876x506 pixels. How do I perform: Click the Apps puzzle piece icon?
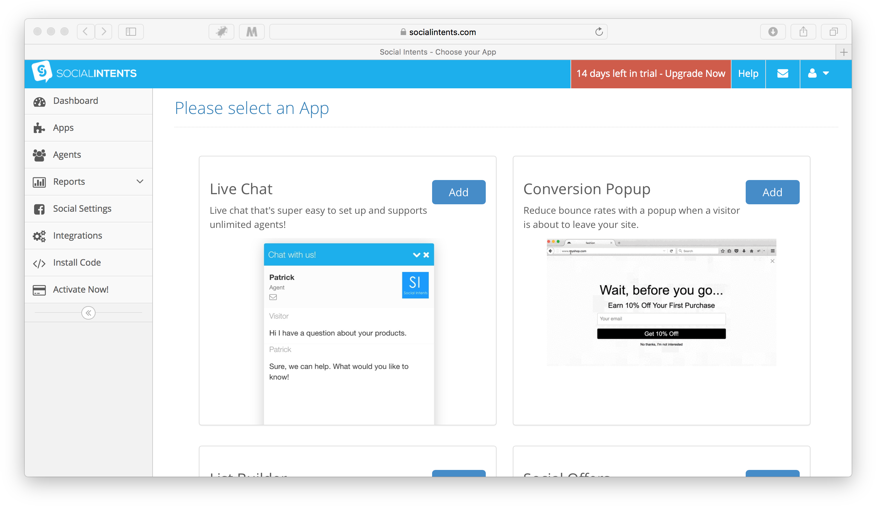[39, 128]
